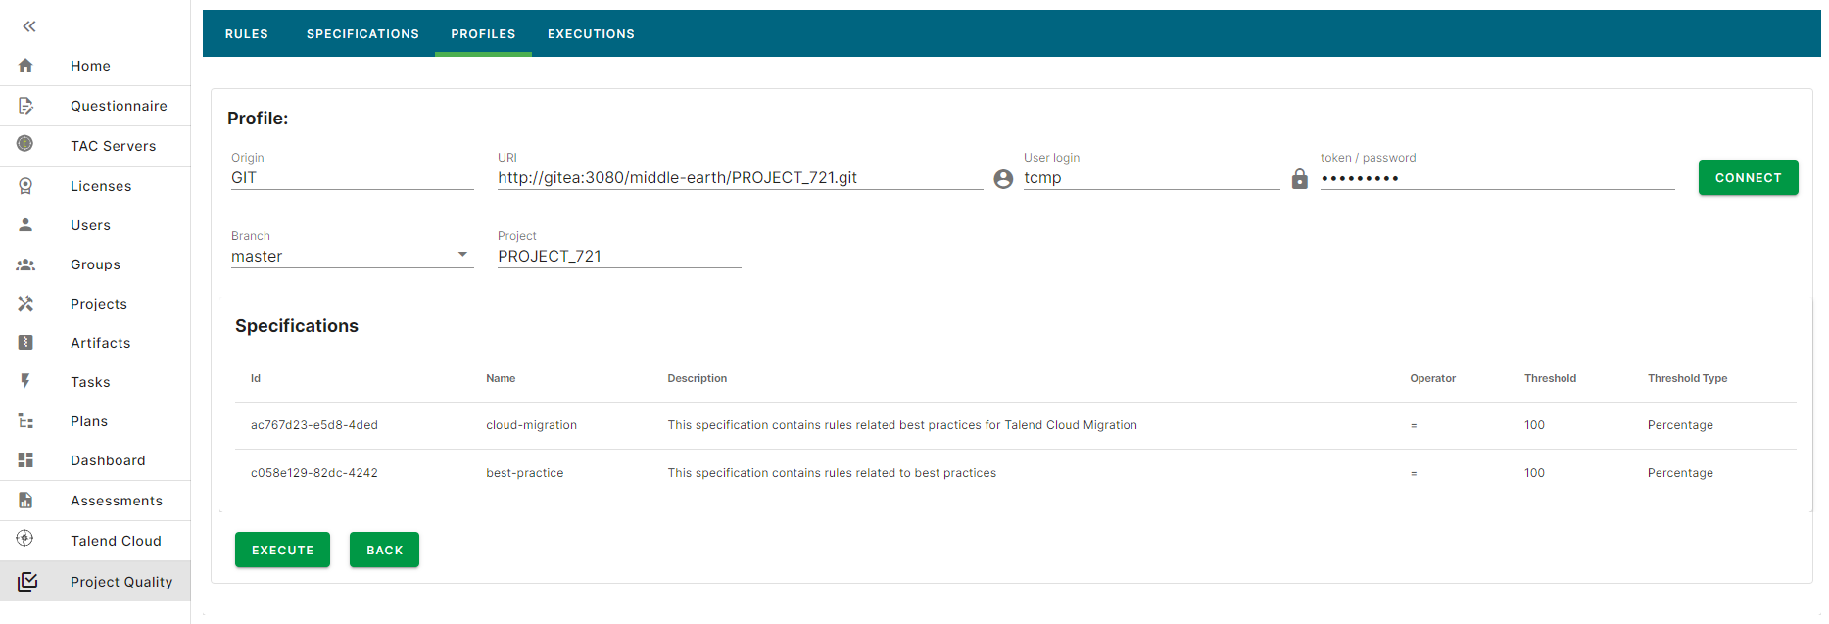Image resolution: width=1829 pixels, height=624 pixels.
Task: Click the Description column header
Action: (698, 378)
